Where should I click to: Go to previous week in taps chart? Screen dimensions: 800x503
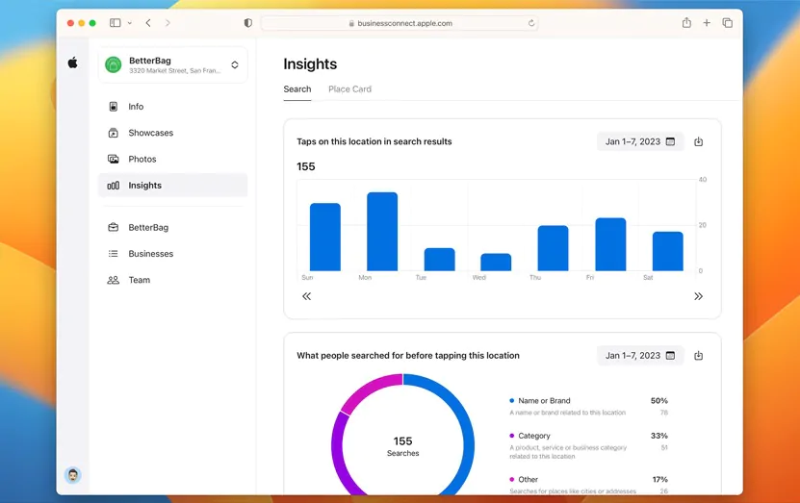pyautogui.click(x=306, y=296)
